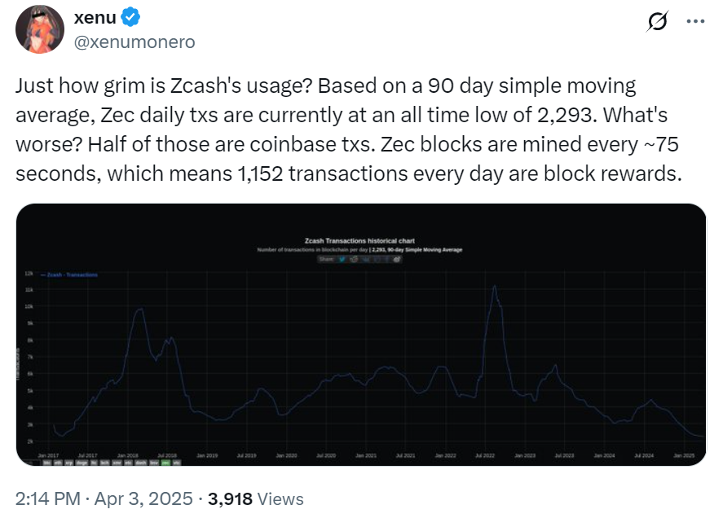Click the Zcash Transactions historical chart title
This screenshot has width=723, height=518.
pyautogui.click(x=359, y=240)
